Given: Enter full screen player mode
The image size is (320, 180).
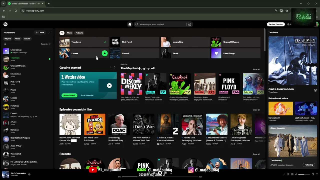Looking at the screenshot, I should [x=316, y=174].
